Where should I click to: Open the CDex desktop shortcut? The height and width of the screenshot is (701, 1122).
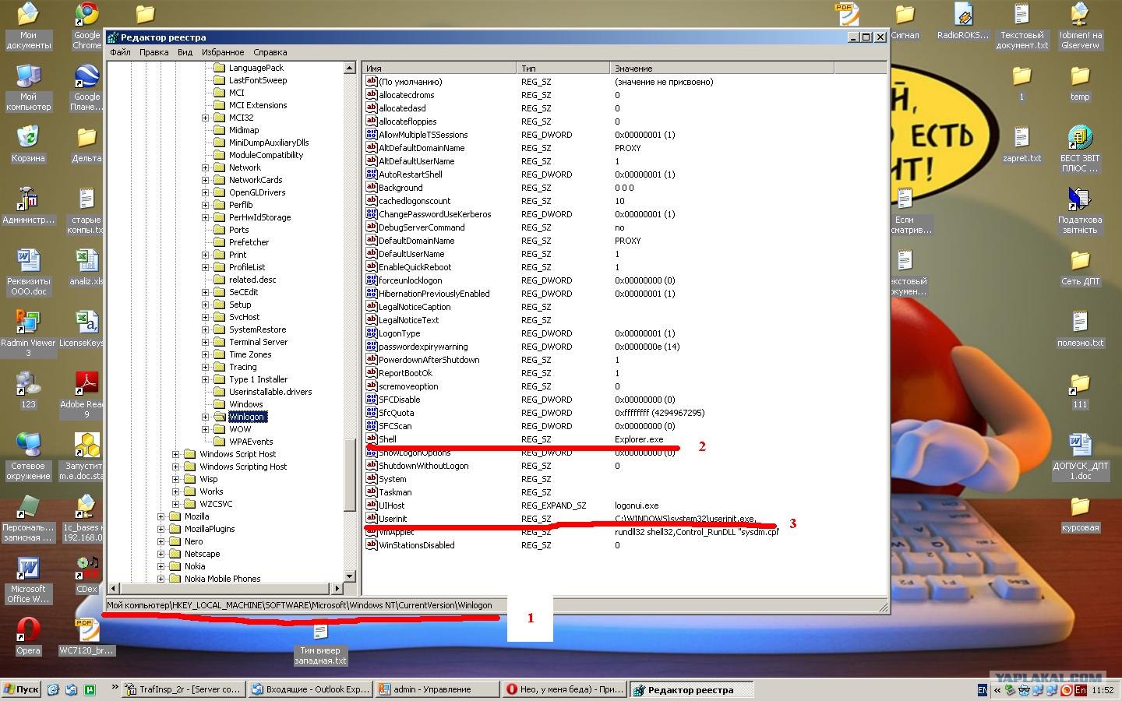[x=86, y=574]
